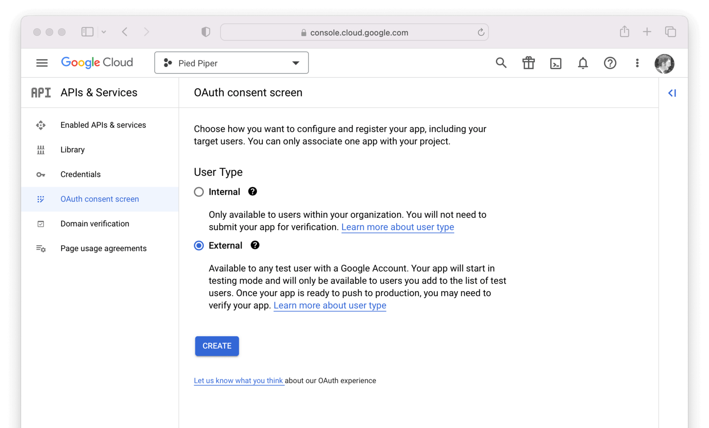Activate the Cloud Shell terminal icon
The width and height of the screenshot is (709, 428).
[x=556, y=63]
